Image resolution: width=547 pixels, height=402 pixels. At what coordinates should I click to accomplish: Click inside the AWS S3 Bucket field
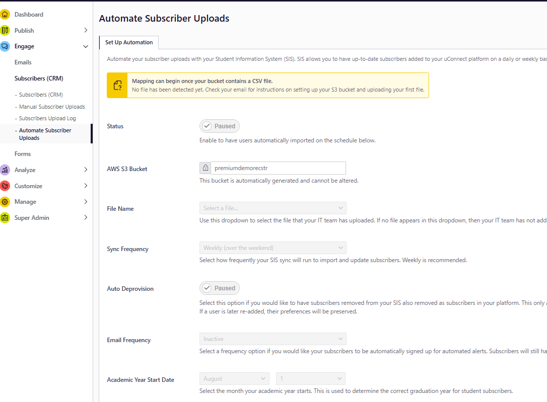tap(280, 168)
